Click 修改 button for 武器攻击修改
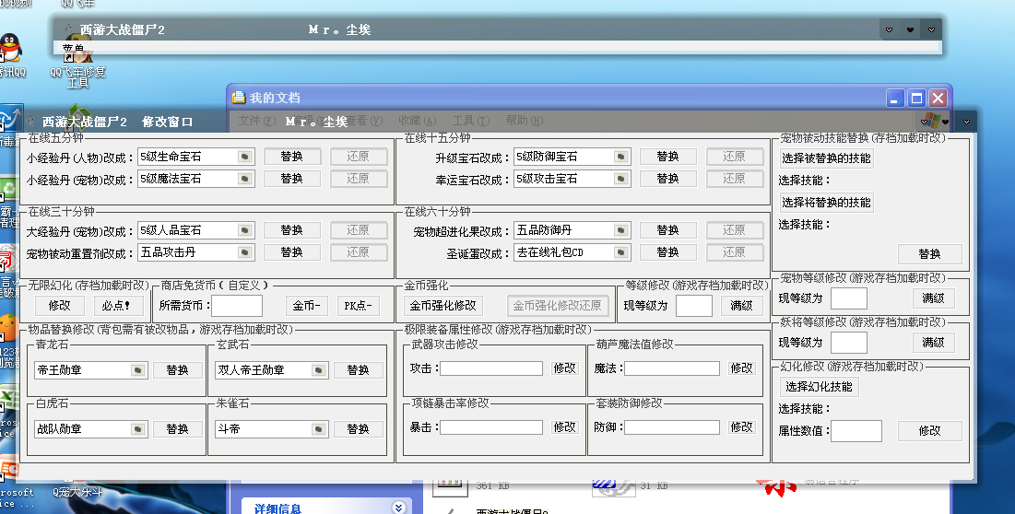Image resolution: width=1015 pixels, height=514 pixels. [x=564, y=368]
